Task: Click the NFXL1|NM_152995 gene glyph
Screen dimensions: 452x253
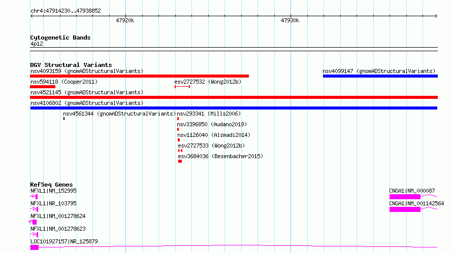Action: click(34, 197)
